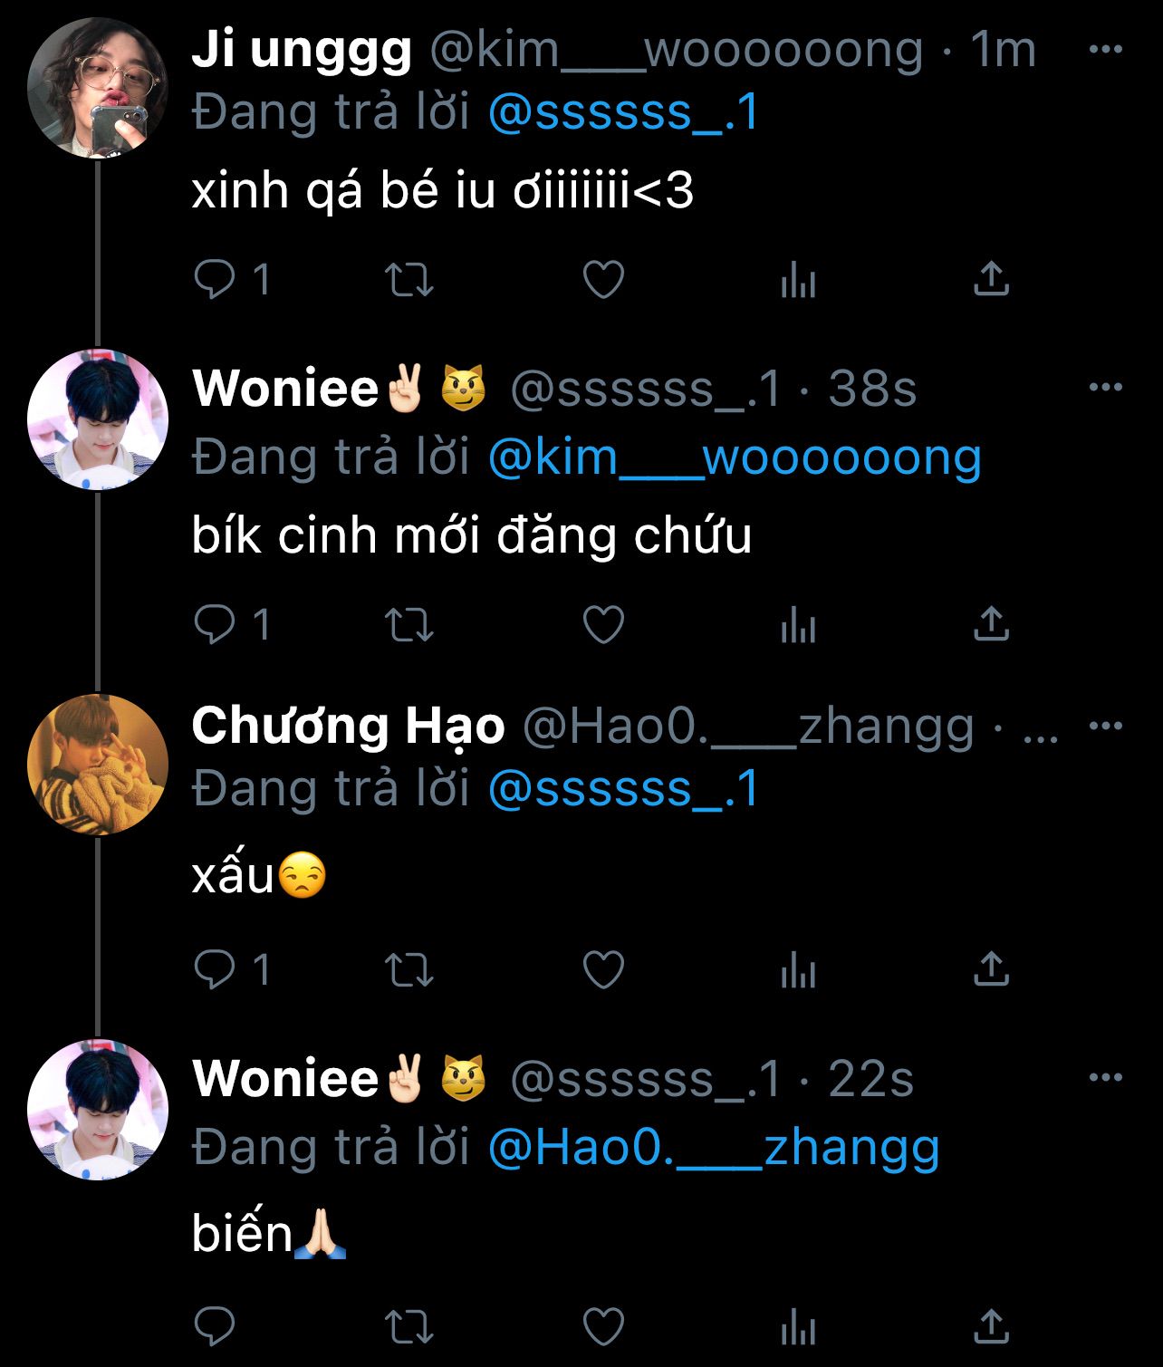
Task: Like Chương Hạo's 'xấu' reply
Action: 603,969
